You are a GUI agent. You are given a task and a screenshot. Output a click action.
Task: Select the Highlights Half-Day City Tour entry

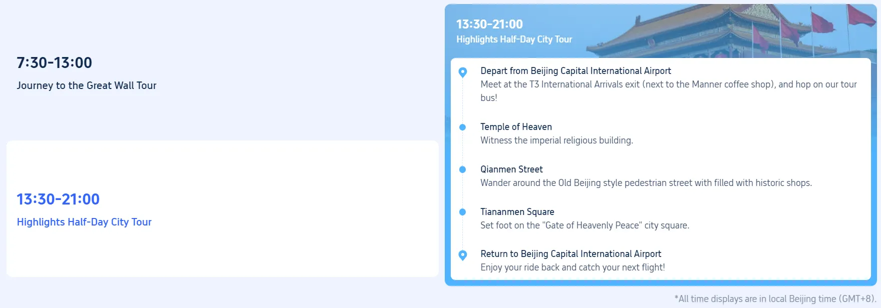84,221
